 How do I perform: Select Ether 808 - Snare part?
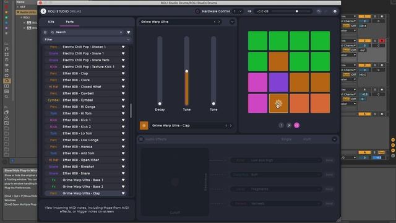tap(86, 173)
